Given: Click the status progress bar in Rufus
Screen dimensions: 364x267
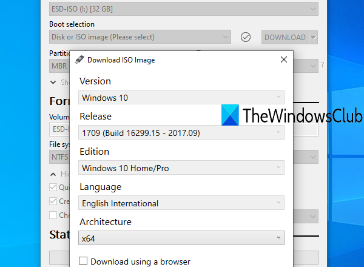Looking at the screenshot, I should click(x=59, y=257).
